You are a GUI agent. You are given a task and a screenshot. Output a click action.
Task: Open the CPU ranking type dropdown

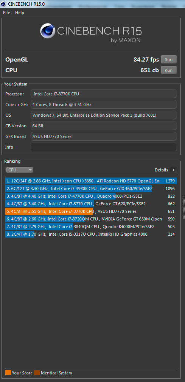20,170
